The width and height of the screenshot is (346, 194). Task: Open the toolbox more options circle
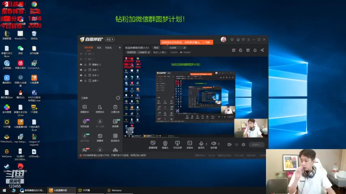(x=118, y=98)
